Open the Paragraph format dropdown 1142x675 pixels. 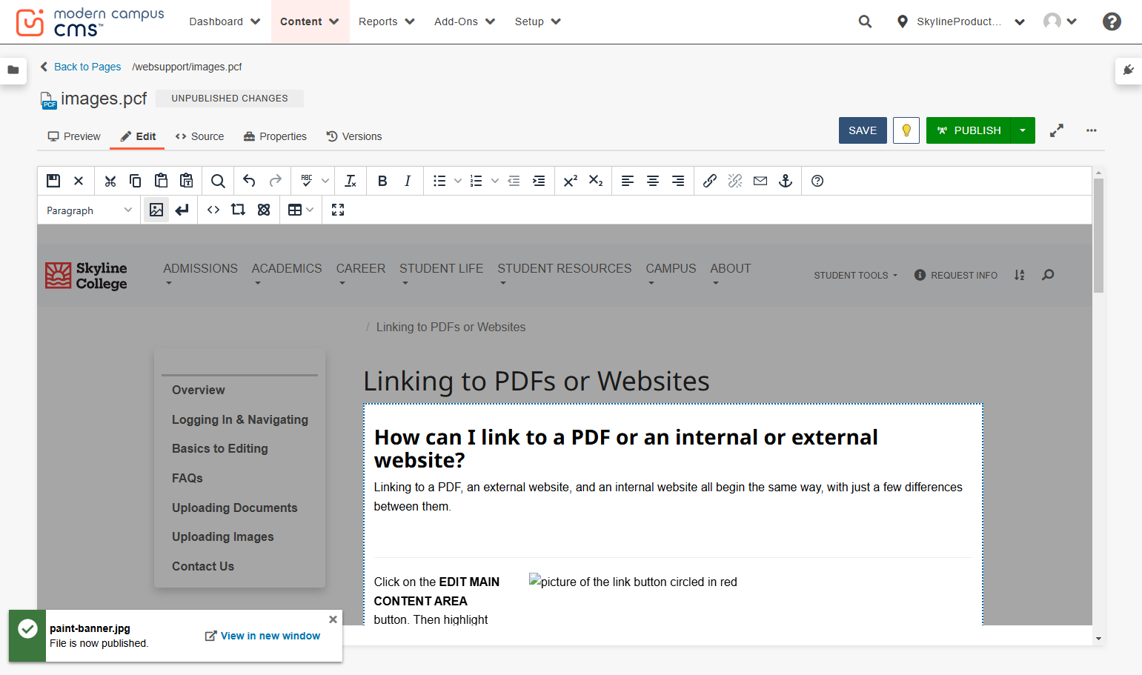coord(89,210)
